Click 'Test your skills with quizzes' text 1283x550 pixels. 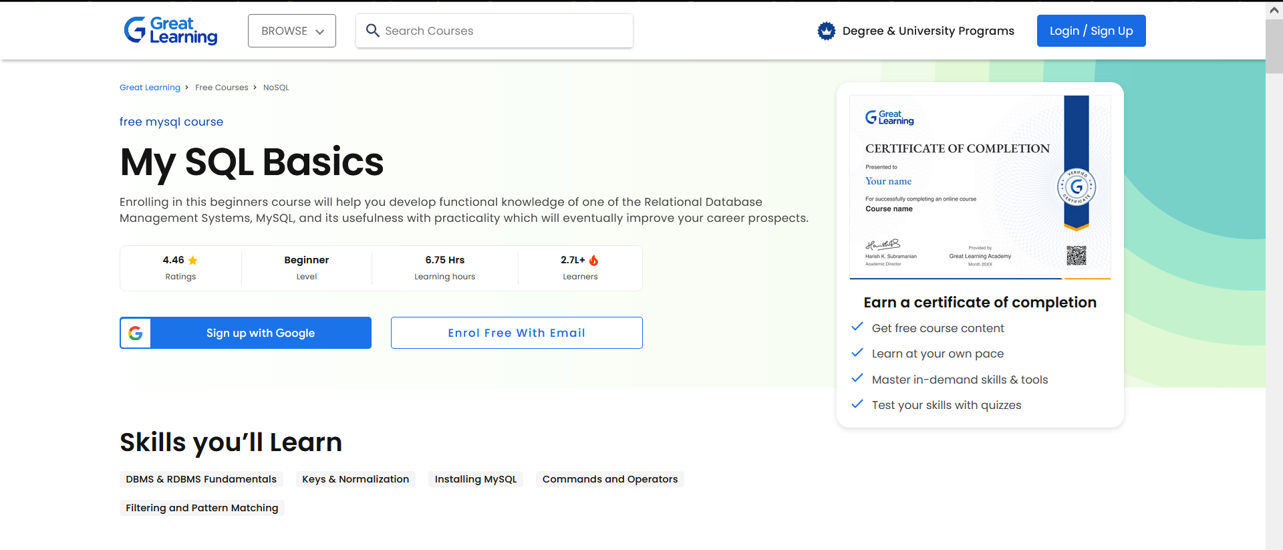pyautogui.click(x=946, y=405)
